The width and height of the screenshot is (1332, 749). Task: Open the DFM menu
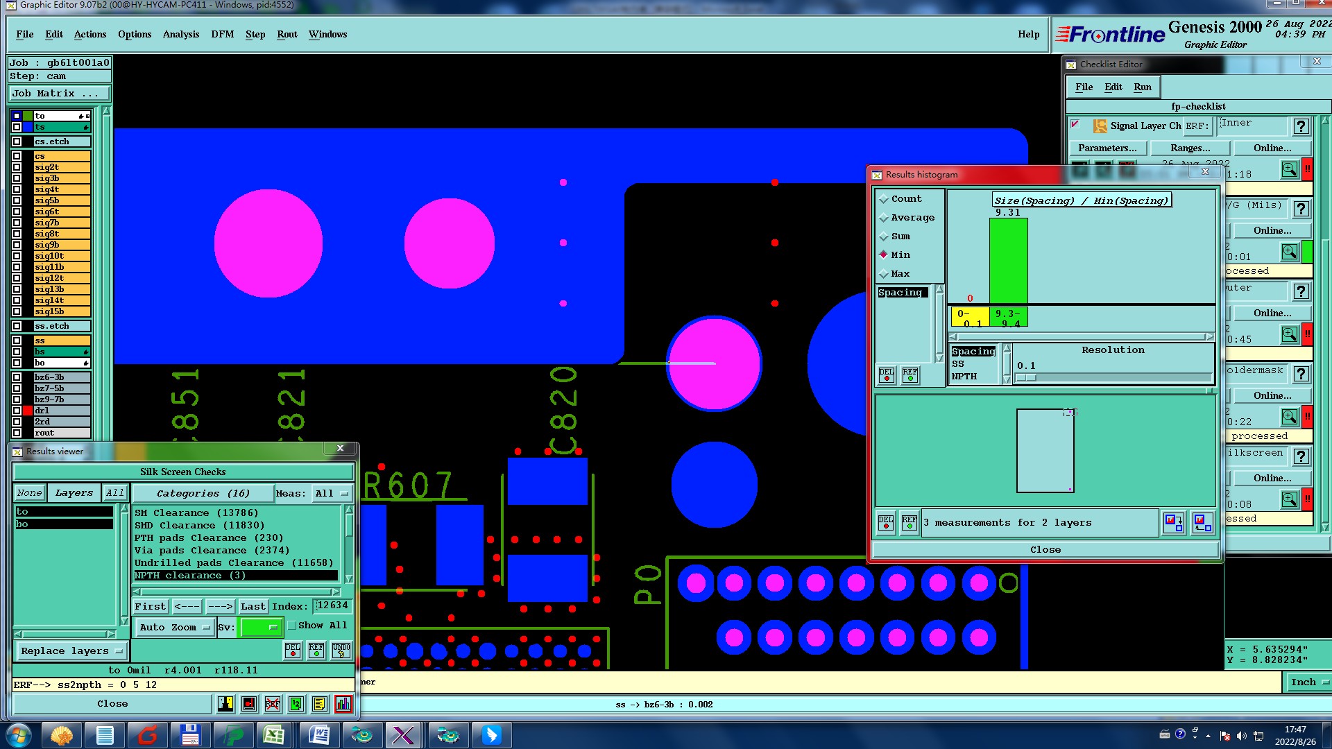point(222,34)
